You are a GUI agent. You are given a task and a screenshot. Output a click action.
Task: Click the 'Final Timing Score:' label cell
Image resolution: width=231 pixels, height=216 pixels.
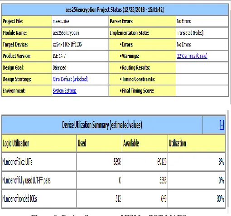(x=142, y=91)
